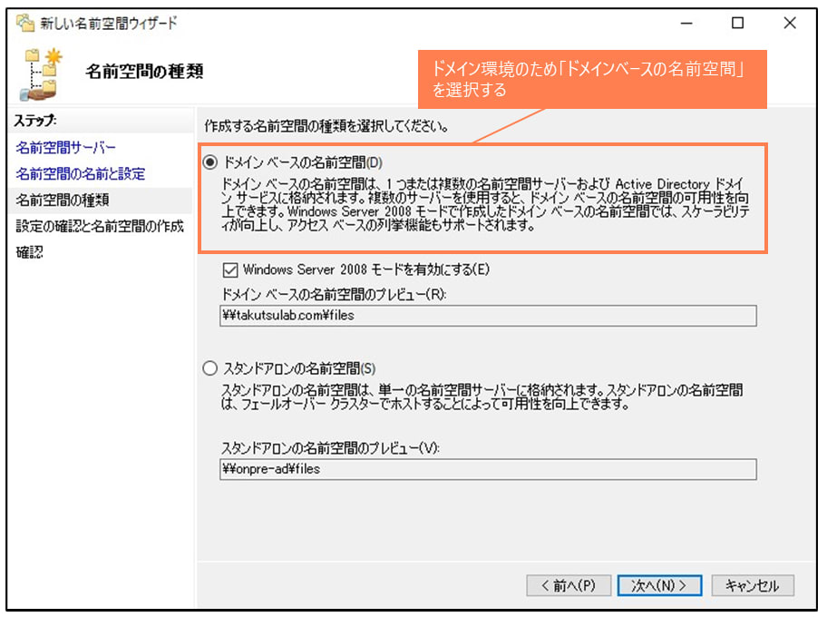827x617 pixels.
Task: Select the ドメイン ベースの名前空間 radio button
Action: click(x=209, y=162)
